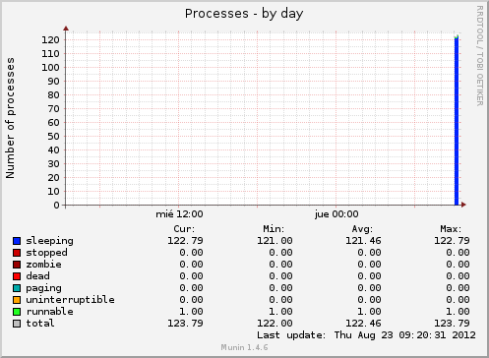Viewport: 489px width, 358px height.
Task: Click the y-axis label 60
Action: (x=53, y=123)
